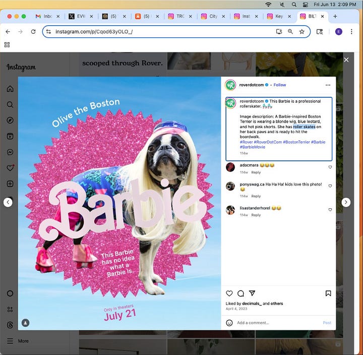Switch to the Gmail Inbox tab
The image size is (363, 355).
click(47, 16)
